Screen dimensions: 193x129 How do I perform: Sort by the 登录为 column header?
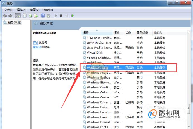pyautogui.click(x=160, y=32)
